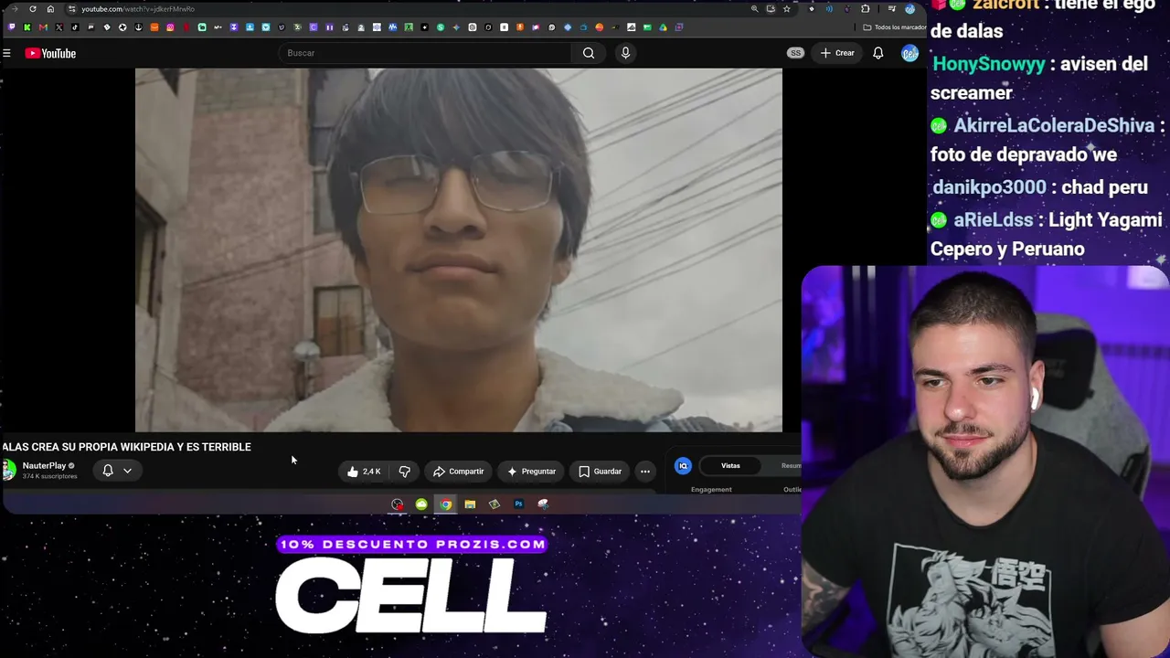Open File Explorer from the taskbar
This screenshot has width=1170, height=658.
click(x=470, y=504)
